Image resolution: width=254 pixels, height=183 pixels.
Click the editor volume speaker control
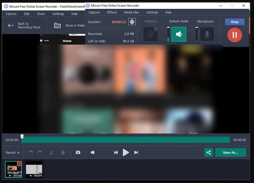[x=93, y=153]
